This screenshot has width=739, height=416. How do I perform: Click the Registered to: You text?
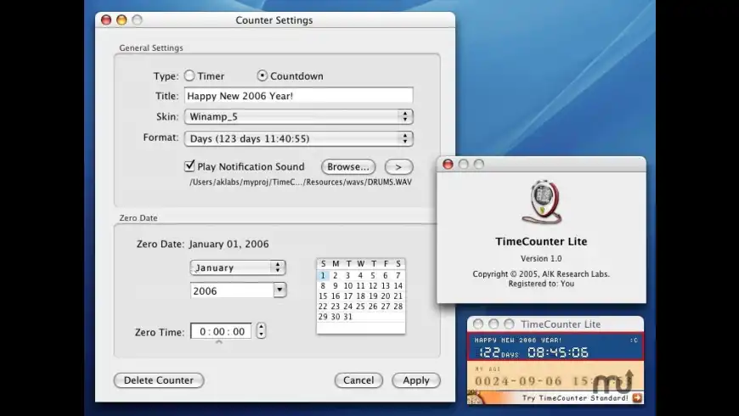[541, 284]
